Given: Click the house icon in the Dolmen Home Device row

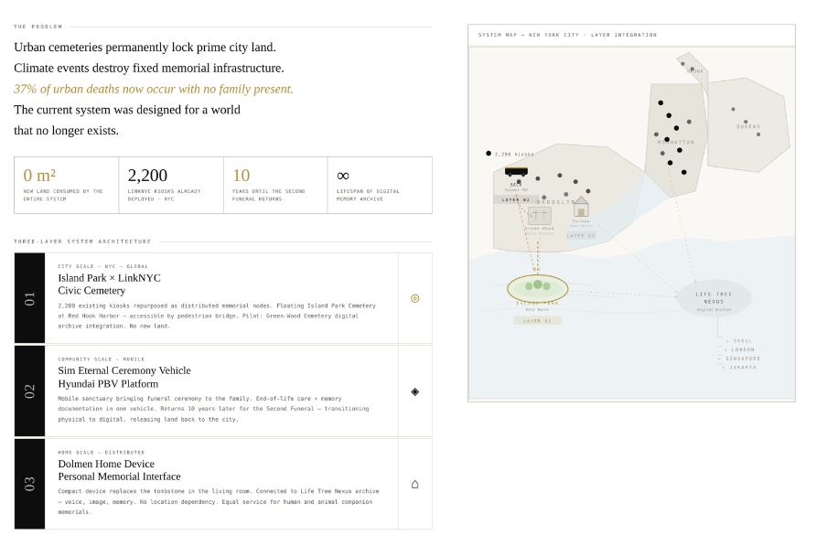Looking at the screenshot, I should point(414,484).
